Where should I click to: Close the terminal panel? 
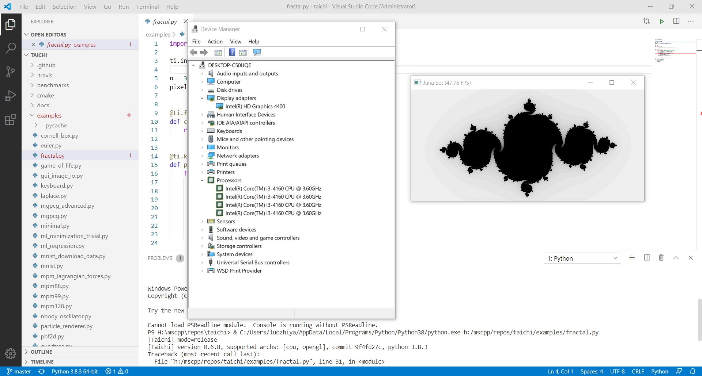coord(691,258)
